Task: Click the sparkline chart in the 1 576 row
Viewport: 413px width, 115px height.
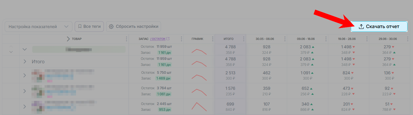Action: 199,92
